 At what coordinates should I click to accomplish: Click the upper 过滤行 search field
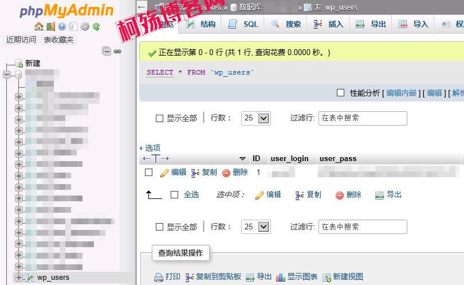click(363, 118)
